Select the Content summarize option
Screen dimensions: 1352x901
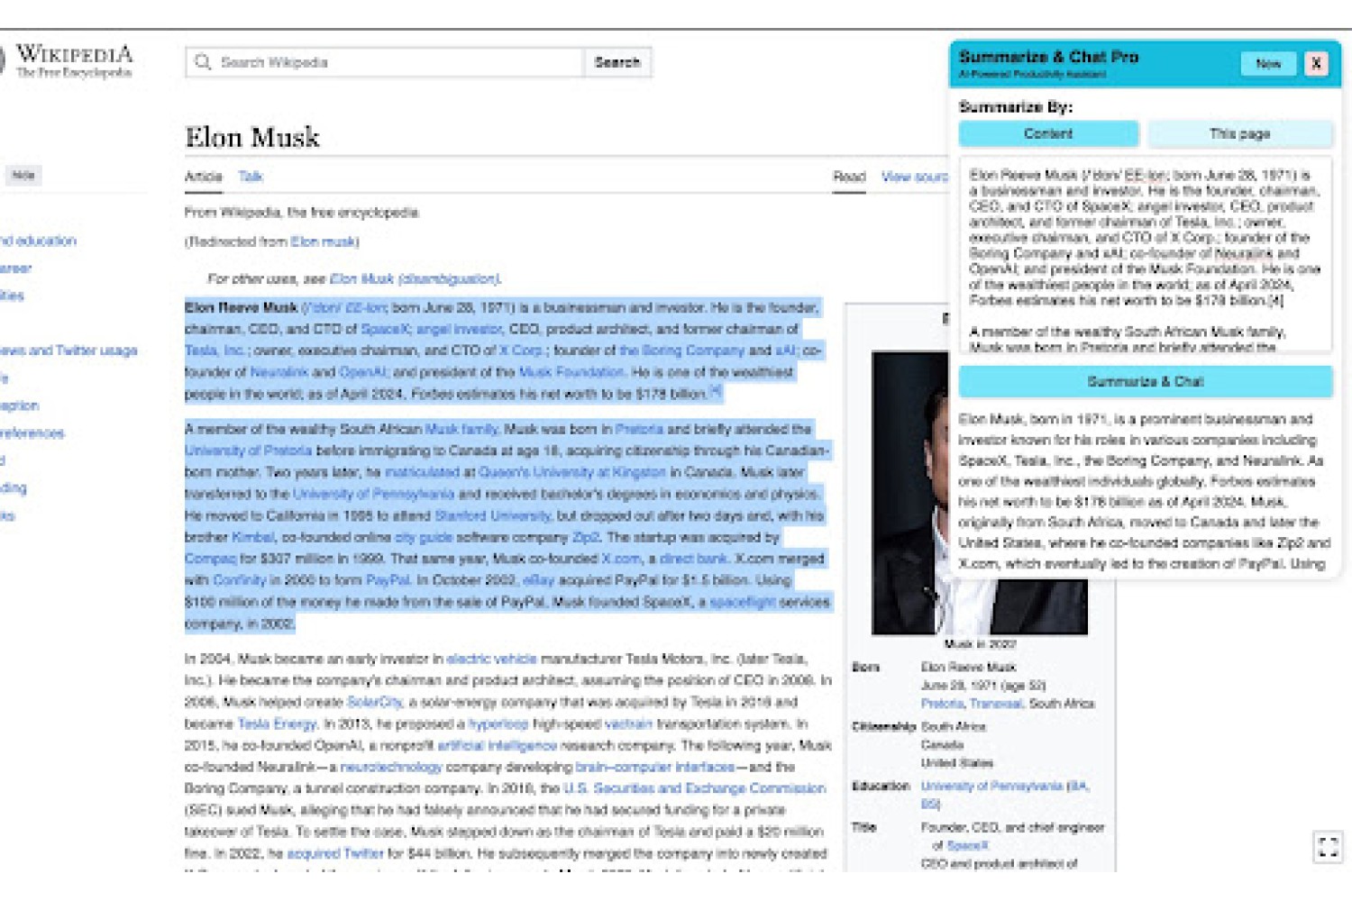[1048, 133]
